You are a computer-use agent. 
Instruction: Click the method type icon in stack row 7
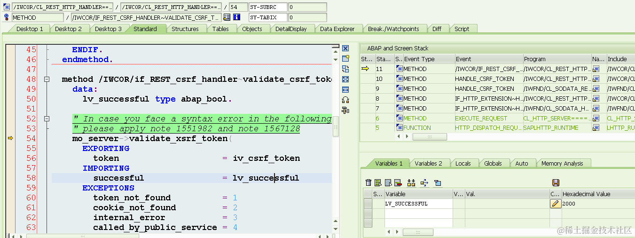click(x=399, y=108)
